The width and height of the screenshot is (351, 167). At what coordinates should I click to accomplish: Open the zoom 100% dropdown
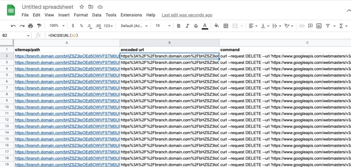click(57, 26)
